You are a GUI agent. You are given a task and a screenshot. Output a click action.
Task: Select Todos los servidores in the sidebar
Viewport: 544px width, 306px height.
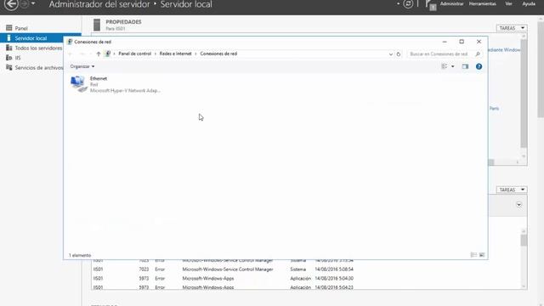(x=34, y=48)
